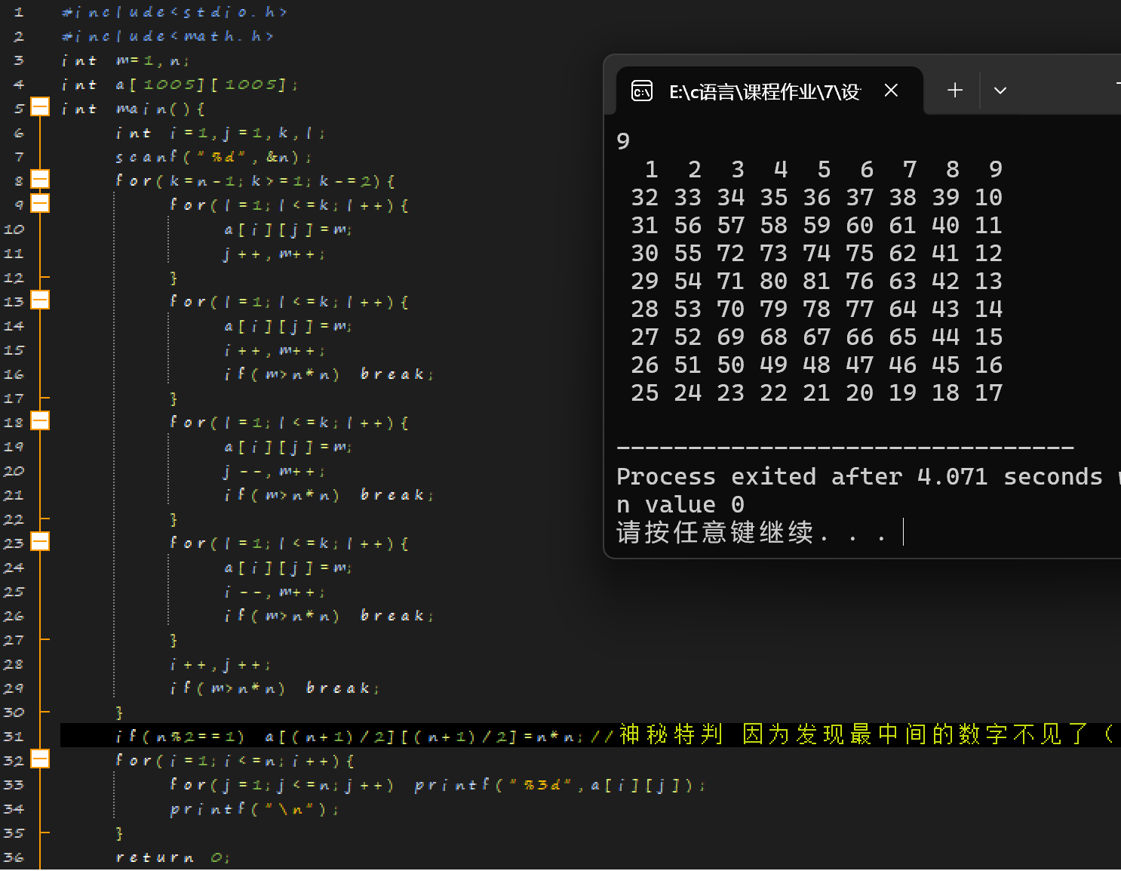Image resolution: width=1121 pixels, height=871 pixels.
Task: Collapse the main function fold at line 5
Action: tap(40, 107)
